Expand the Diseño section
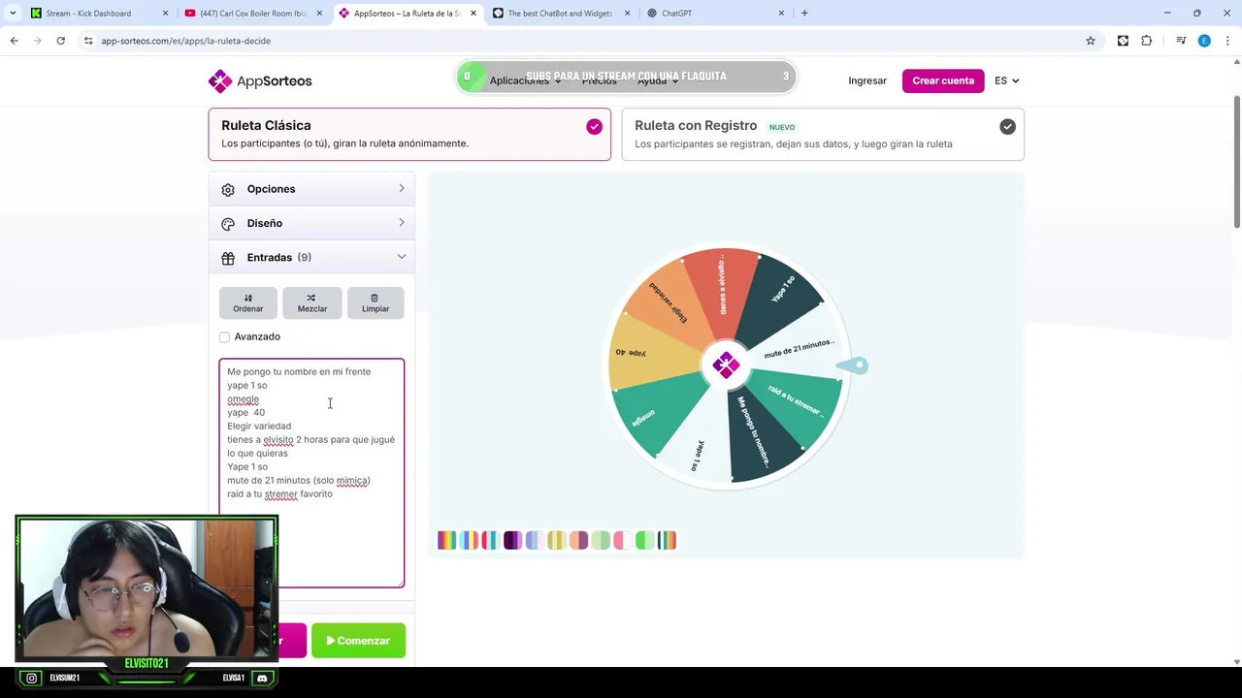This screenshot has width=1242, height=698. point(311,223)
